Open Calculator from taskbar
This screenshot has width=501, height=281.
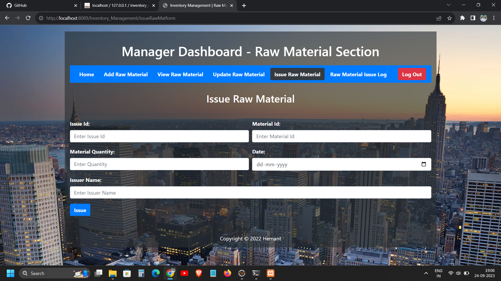(141, 273)
